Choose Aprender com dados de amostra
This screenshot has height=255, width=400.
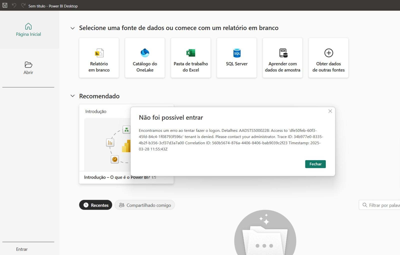282,58
